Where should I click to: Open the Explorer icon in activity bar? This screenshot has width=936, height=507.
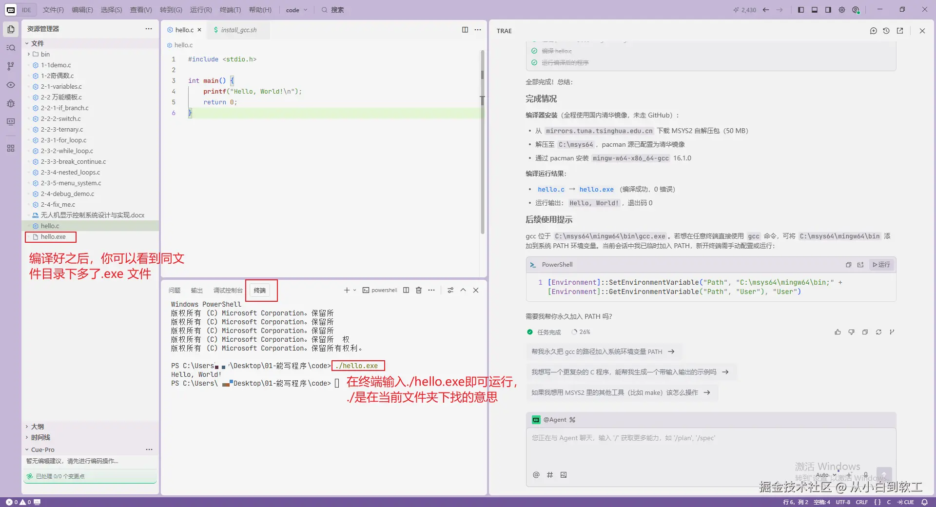tap(11, 29)
